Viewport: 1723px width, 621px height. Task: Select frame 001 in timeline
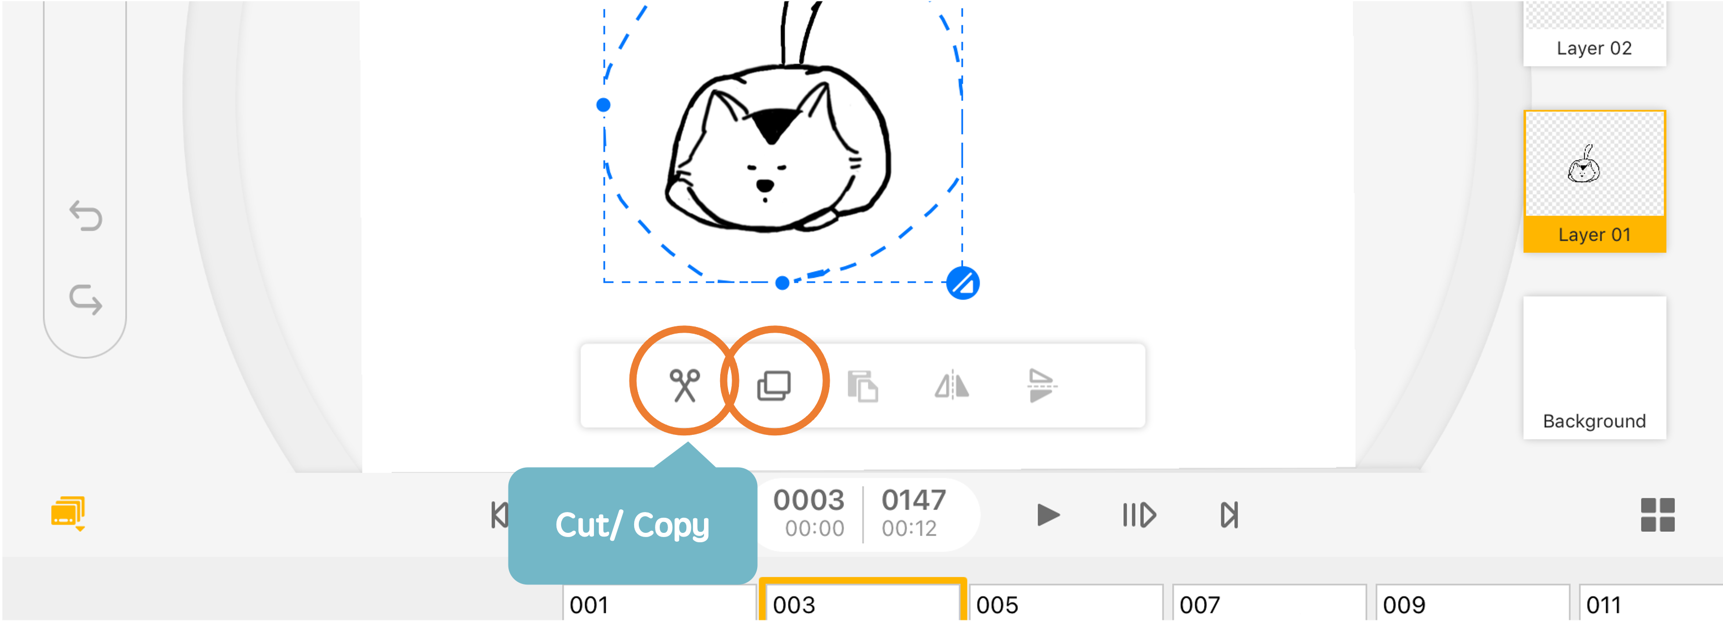(x=659, y=603)
